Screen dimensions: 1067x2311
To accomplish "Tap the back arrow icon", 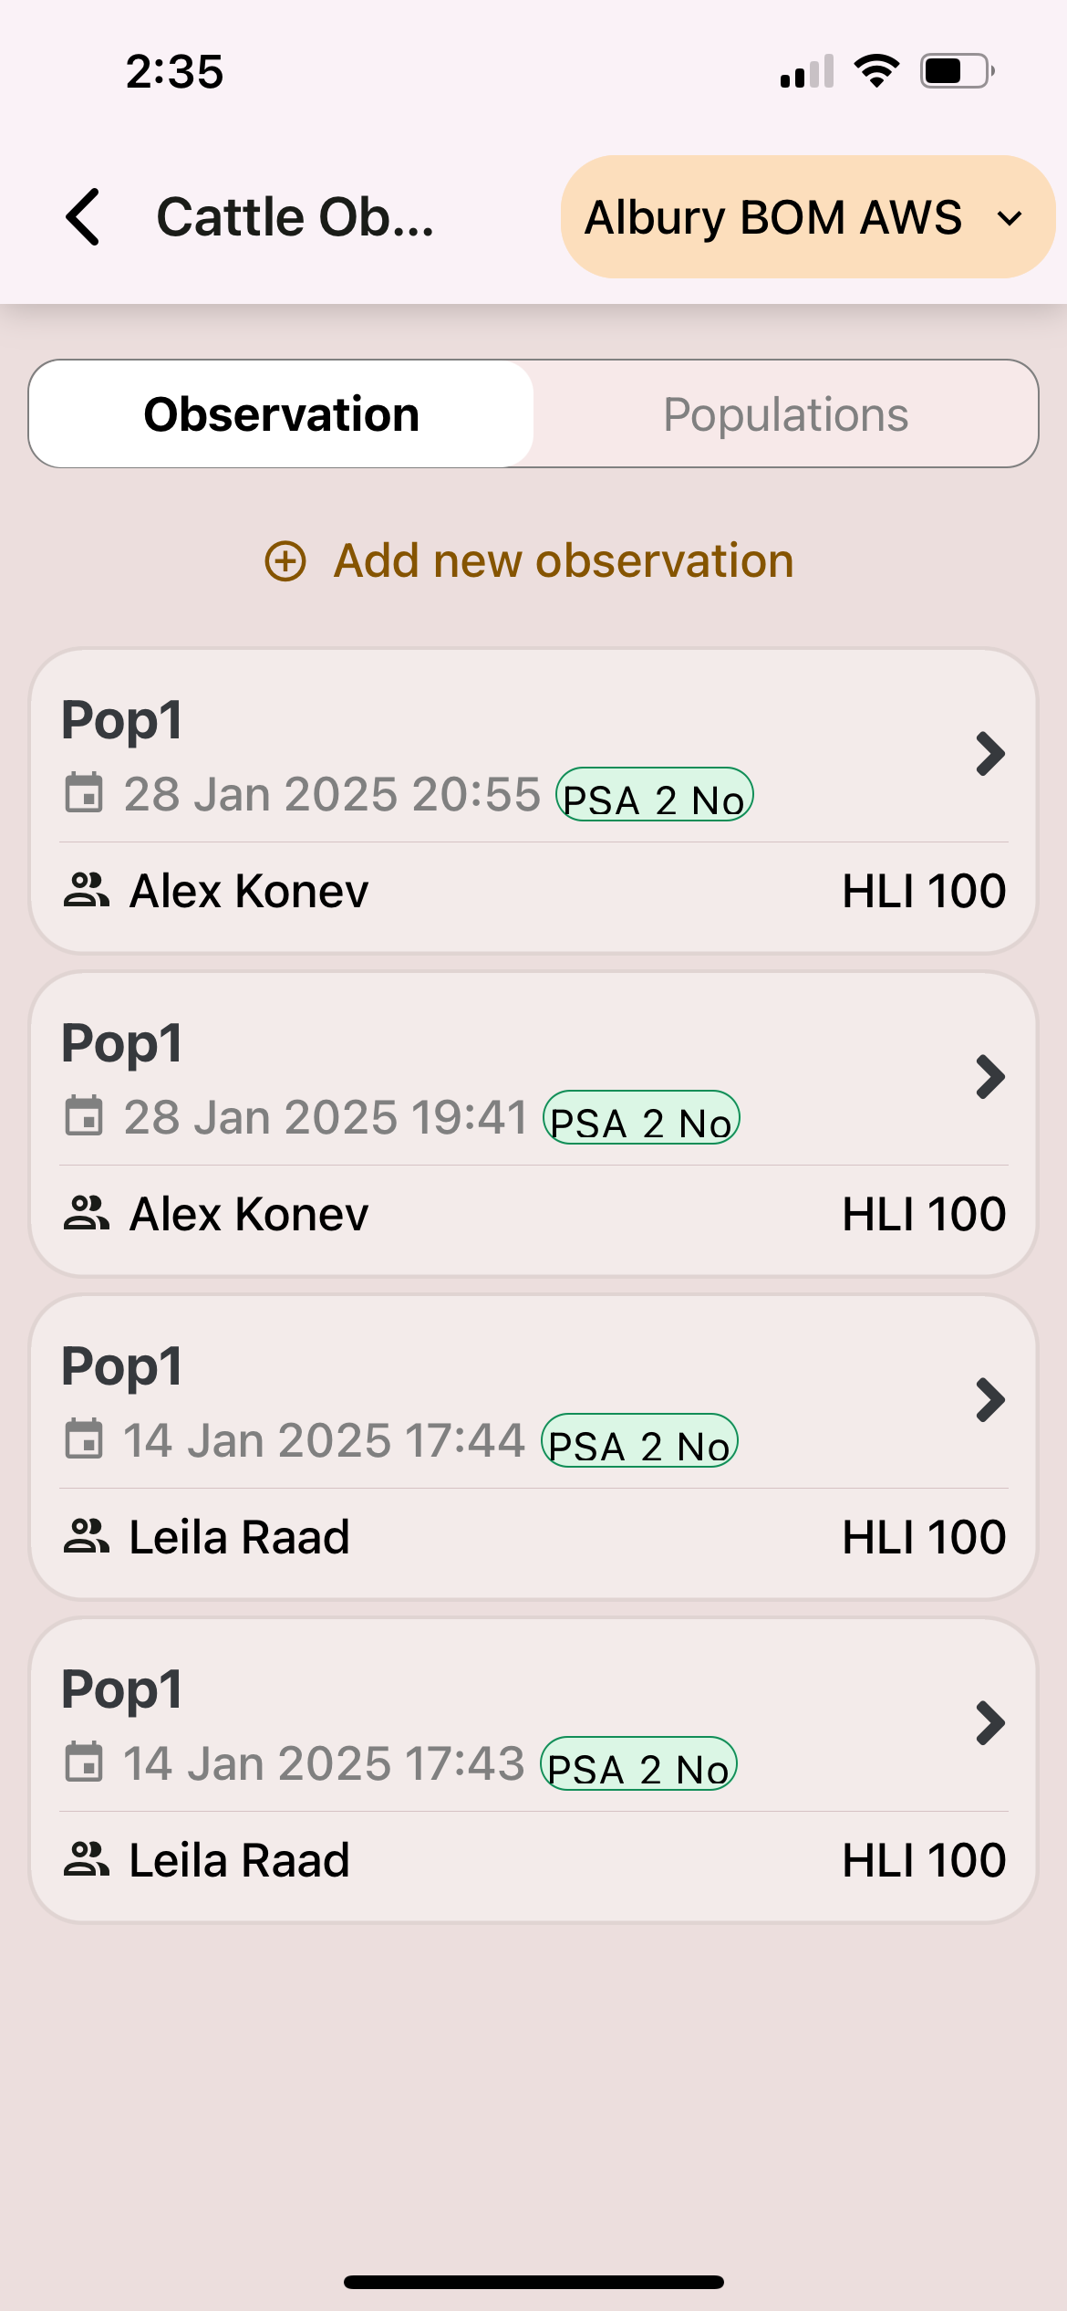I will (x=84, y=217).
